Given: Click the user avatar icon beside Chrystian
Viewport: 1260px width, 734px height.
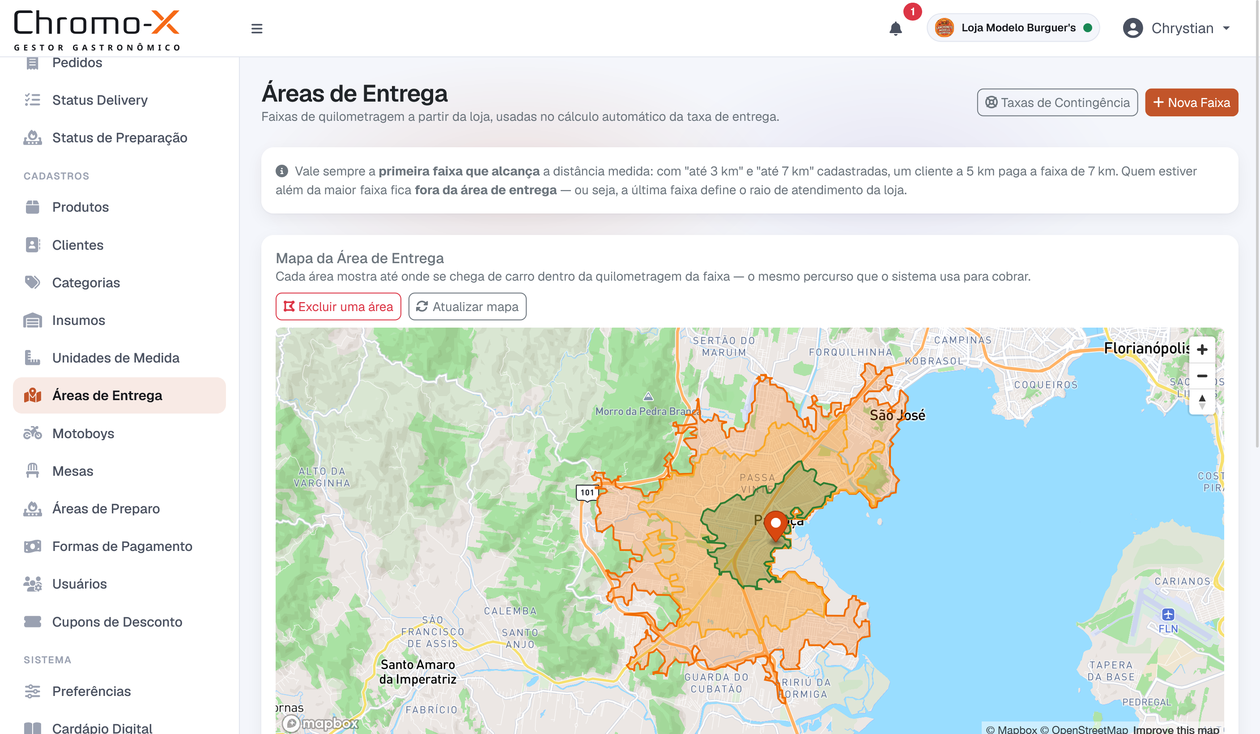Looking at the screenshot, I should pos(1132,28).
